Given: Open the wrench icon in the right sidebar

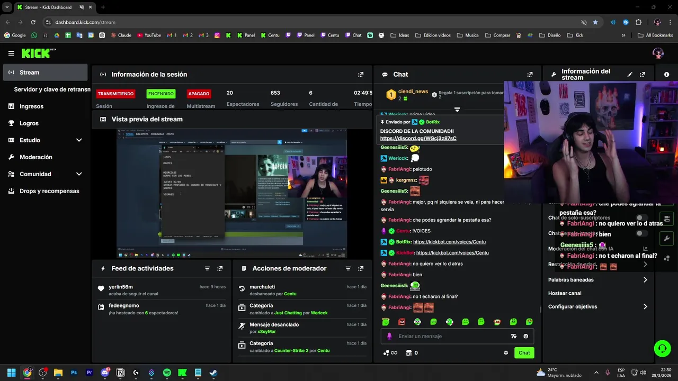Looking at the screenshot, I should [x=666, y=238].
